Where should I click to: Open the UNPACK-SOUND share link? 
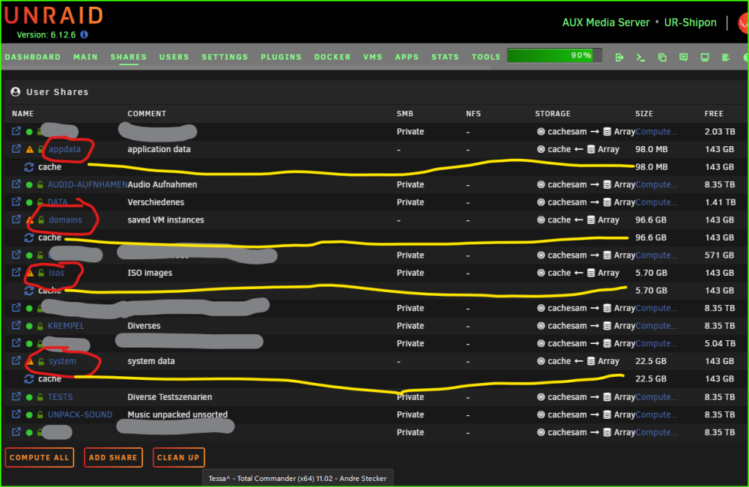[80, 415]
